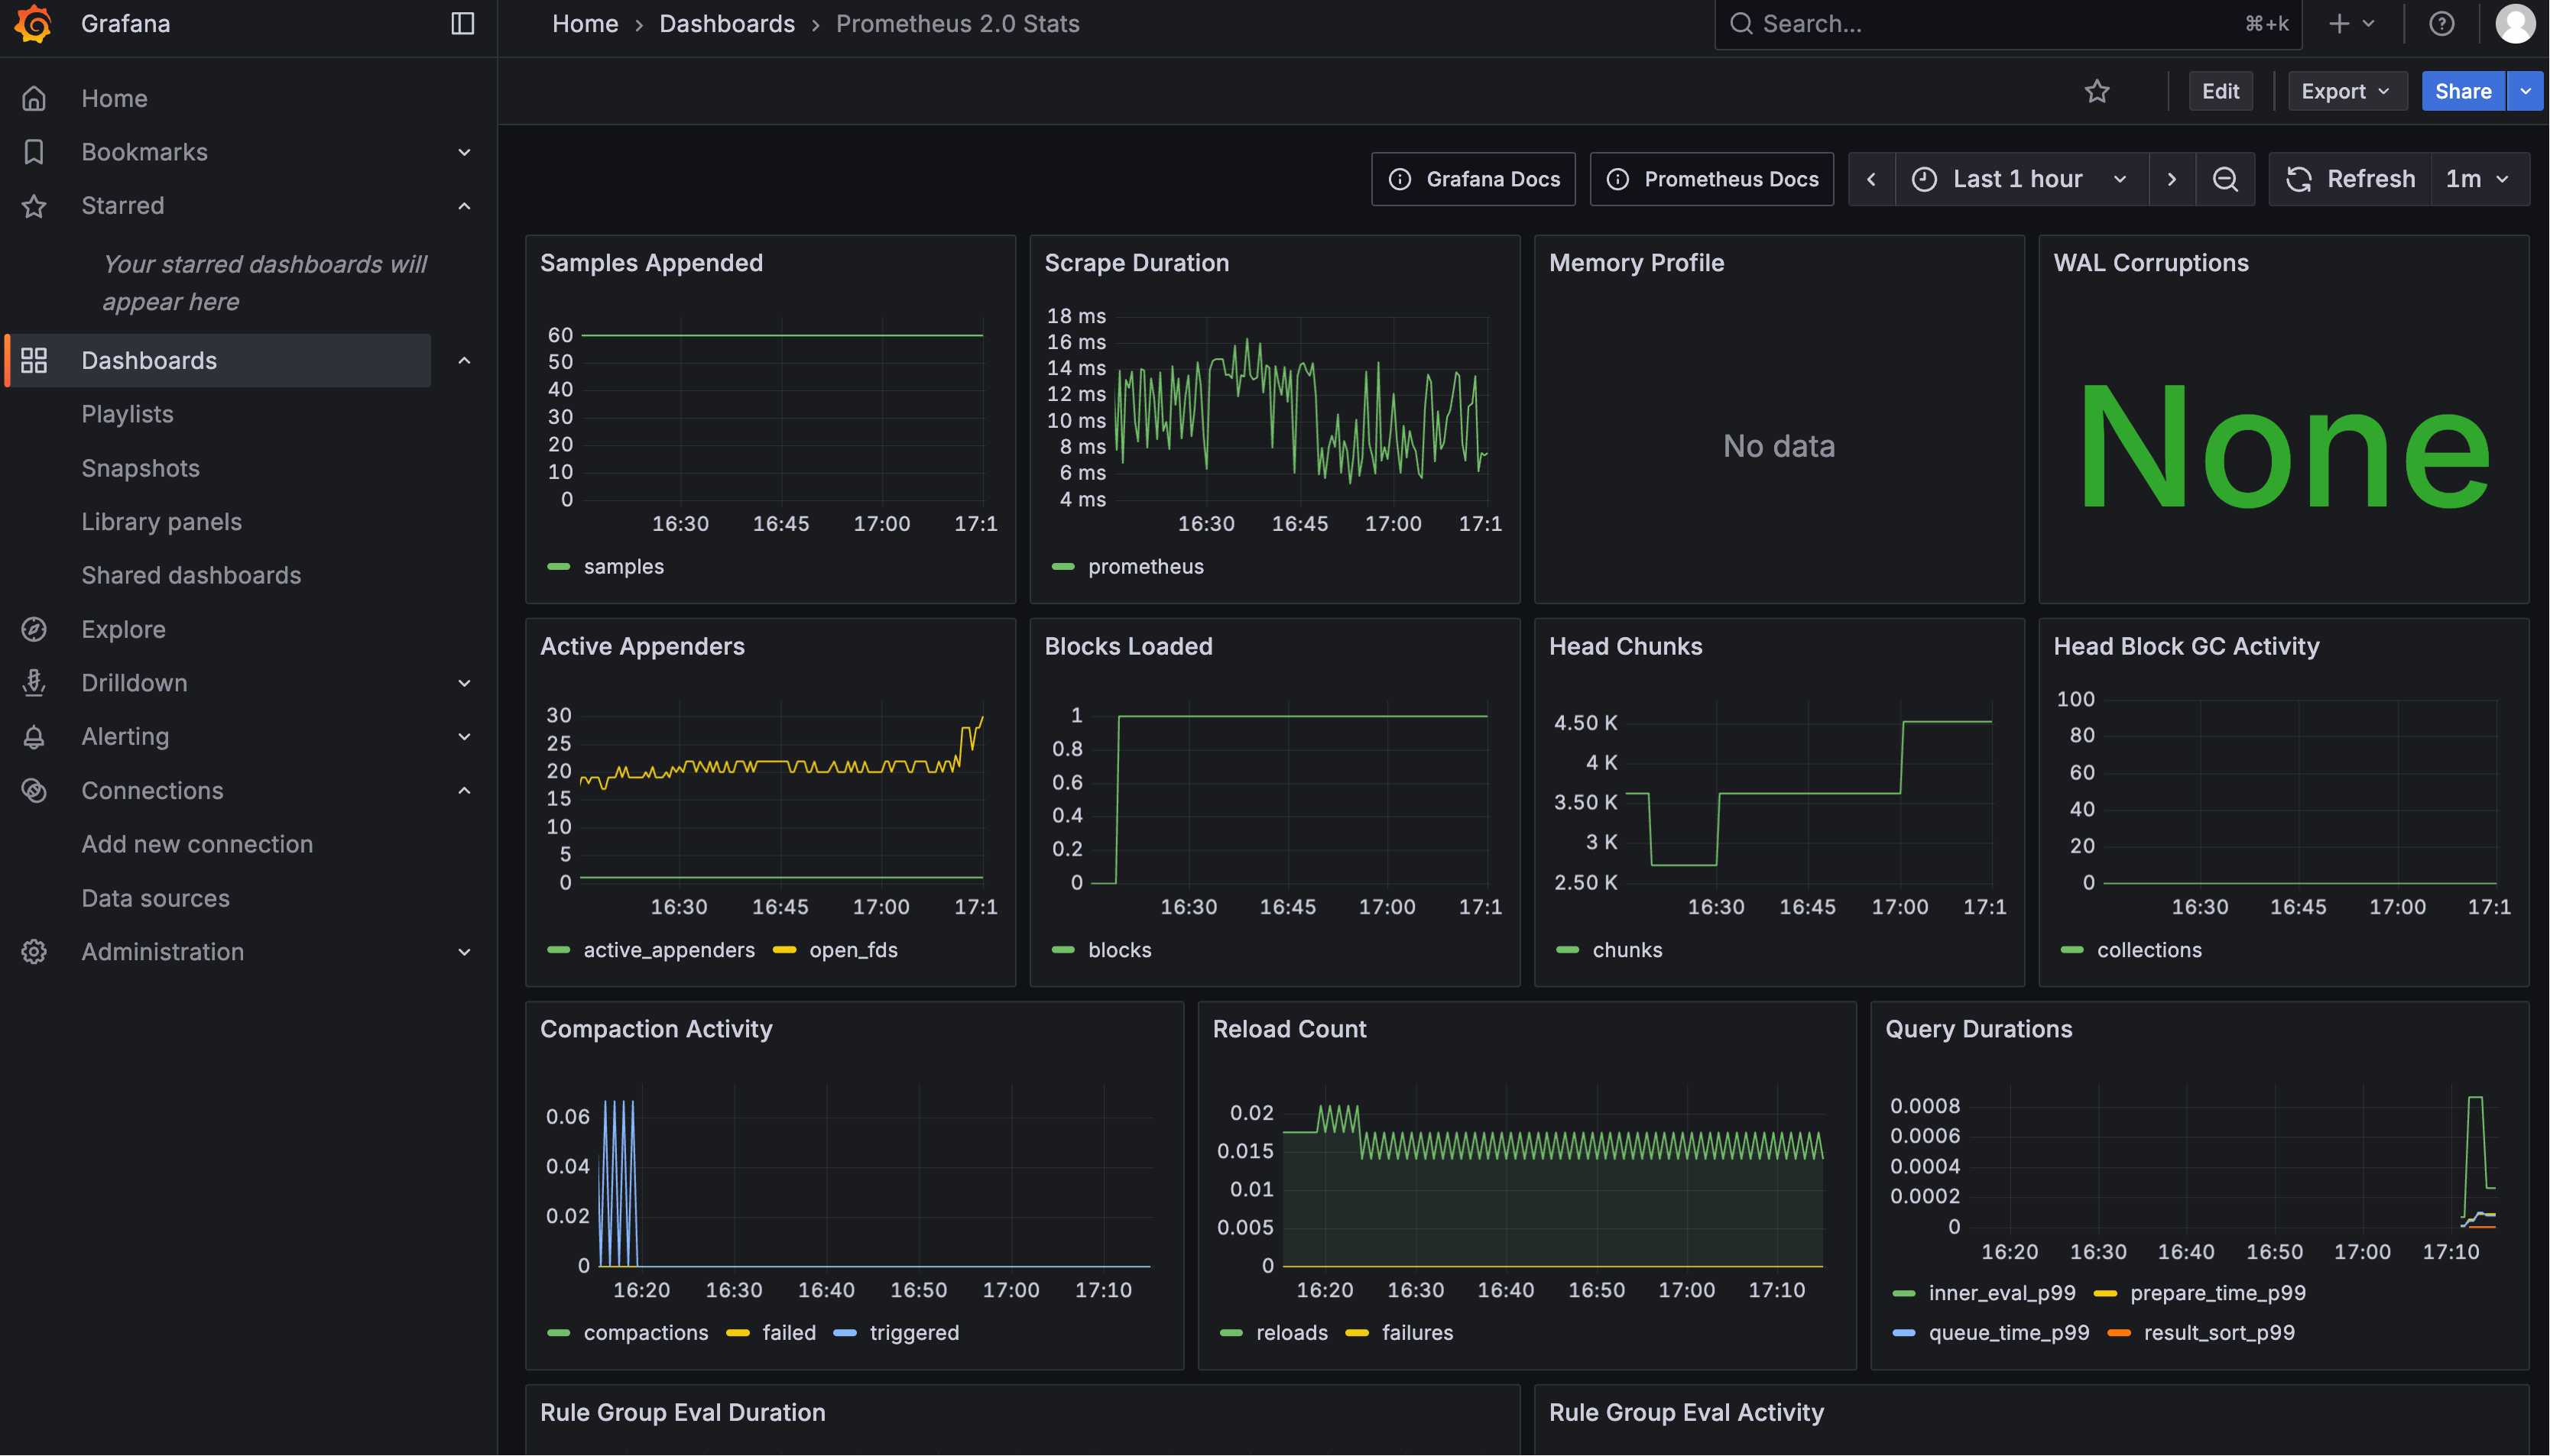The image size is (2550, 1456).
Task: Open Explore in the sidebar
Action: click(x=123, y=629)
